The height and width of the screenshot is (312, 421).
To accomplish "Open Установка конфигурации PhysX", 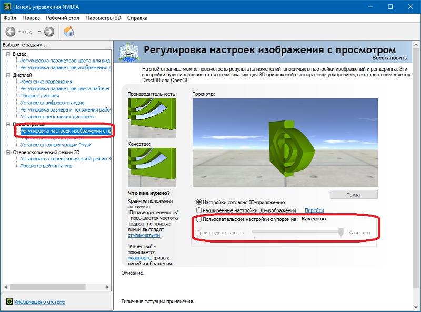I will point(56,145).
